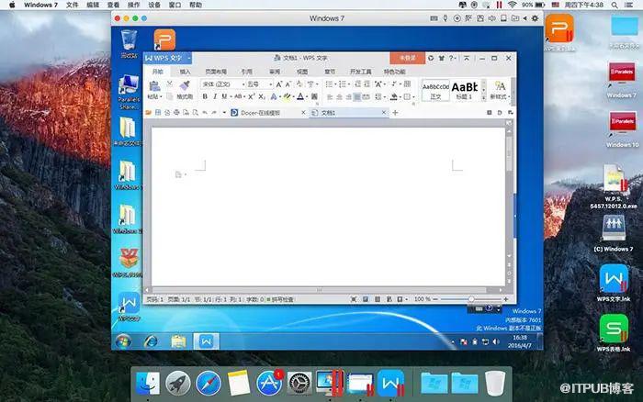Open Safari from the macOS Dock
Image resolution: width=643 pixels, height=402 pixels.
209,382
